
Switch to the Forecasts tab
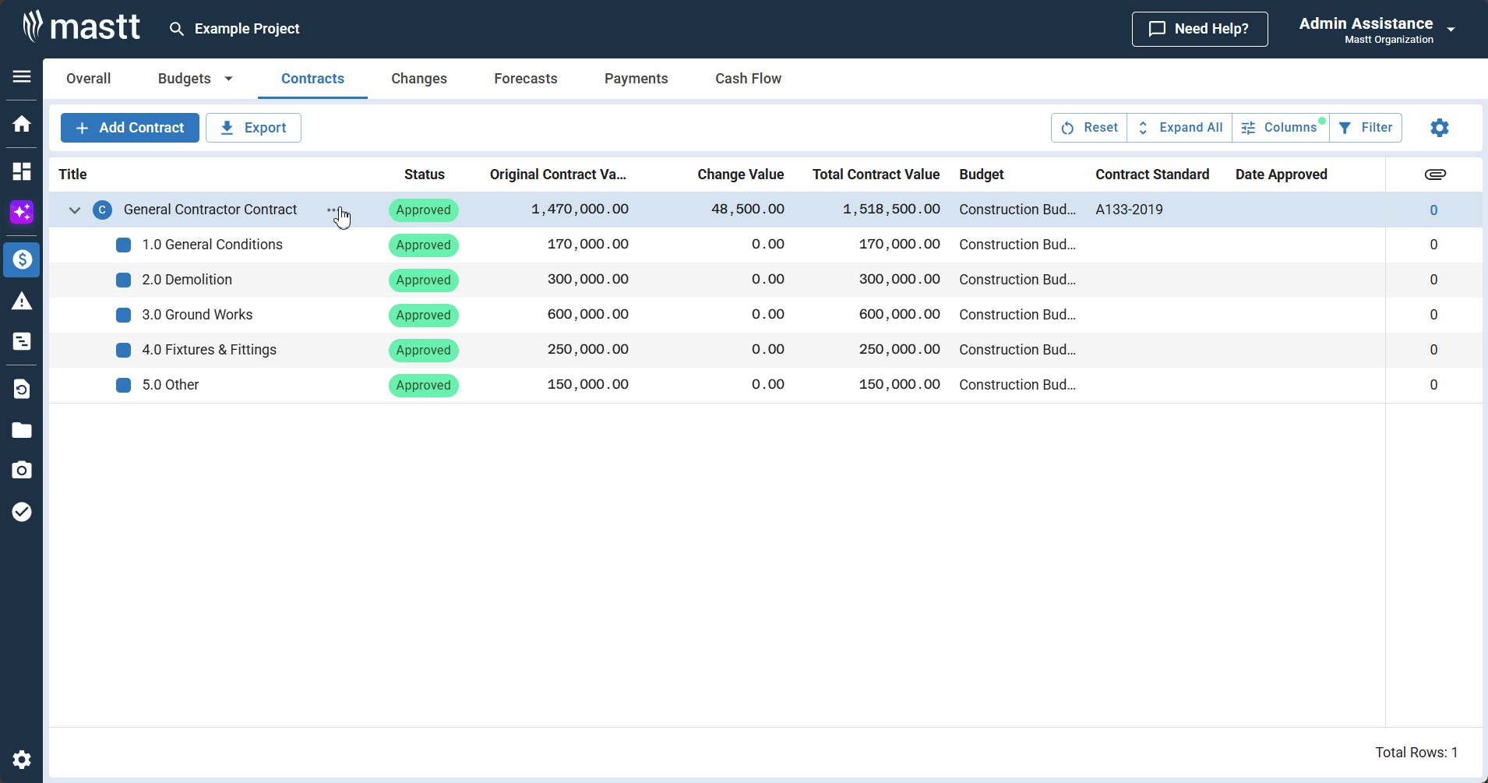click(525, 79)
